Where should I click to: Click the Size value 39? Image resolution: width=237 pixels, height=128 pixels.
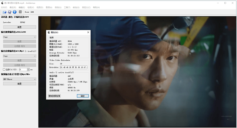(61, 64)
